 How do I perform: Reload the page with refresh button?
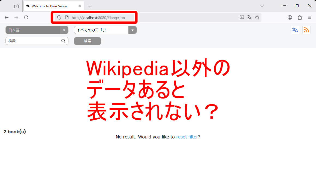point(26,17)
